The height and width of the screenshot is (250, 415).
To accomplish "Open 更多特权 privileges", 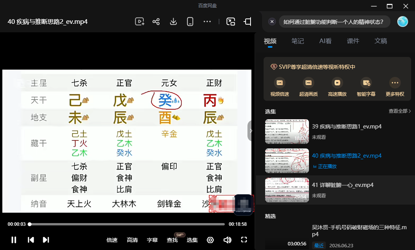I will point(395,87).
